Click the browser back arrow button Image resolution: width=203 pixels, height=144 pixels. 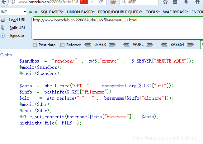click(4, 2)
